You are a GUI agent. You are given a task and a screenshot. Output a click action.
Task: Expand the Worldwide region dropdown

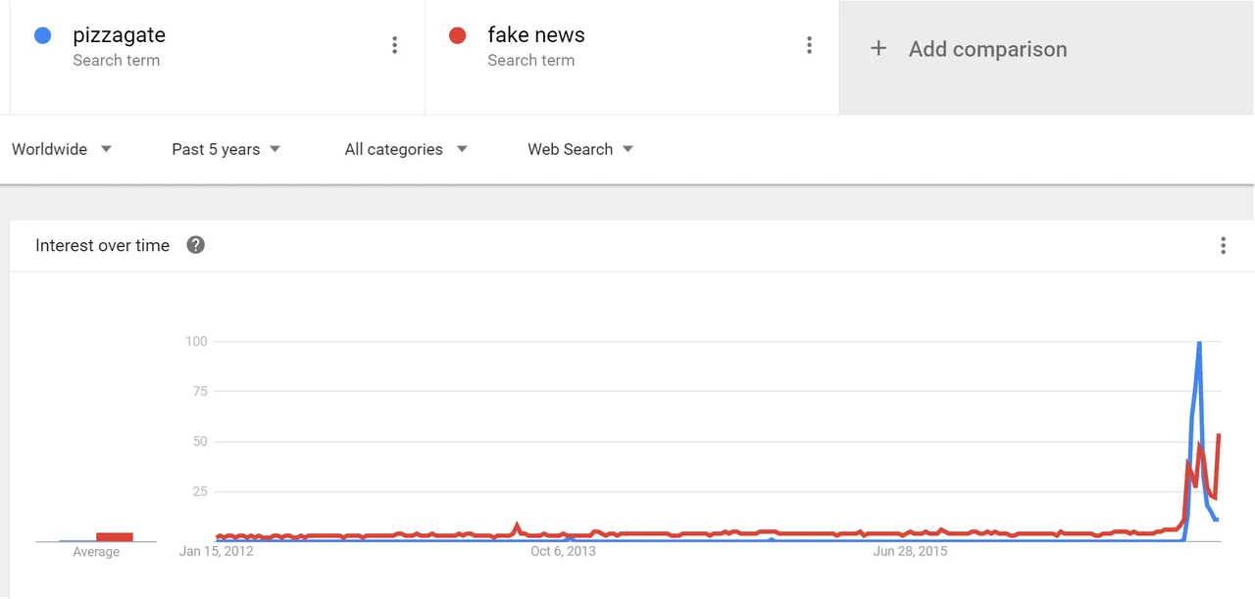62,149
